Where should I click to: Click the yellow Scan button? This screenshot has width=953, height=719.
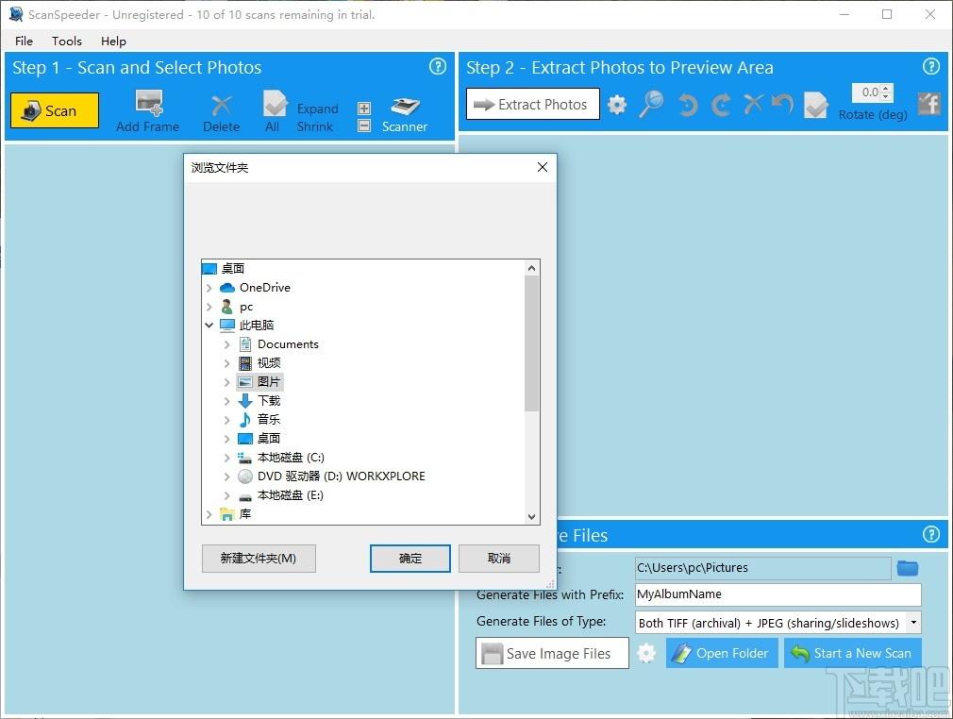pyautogui.click(x=55, y=110)
